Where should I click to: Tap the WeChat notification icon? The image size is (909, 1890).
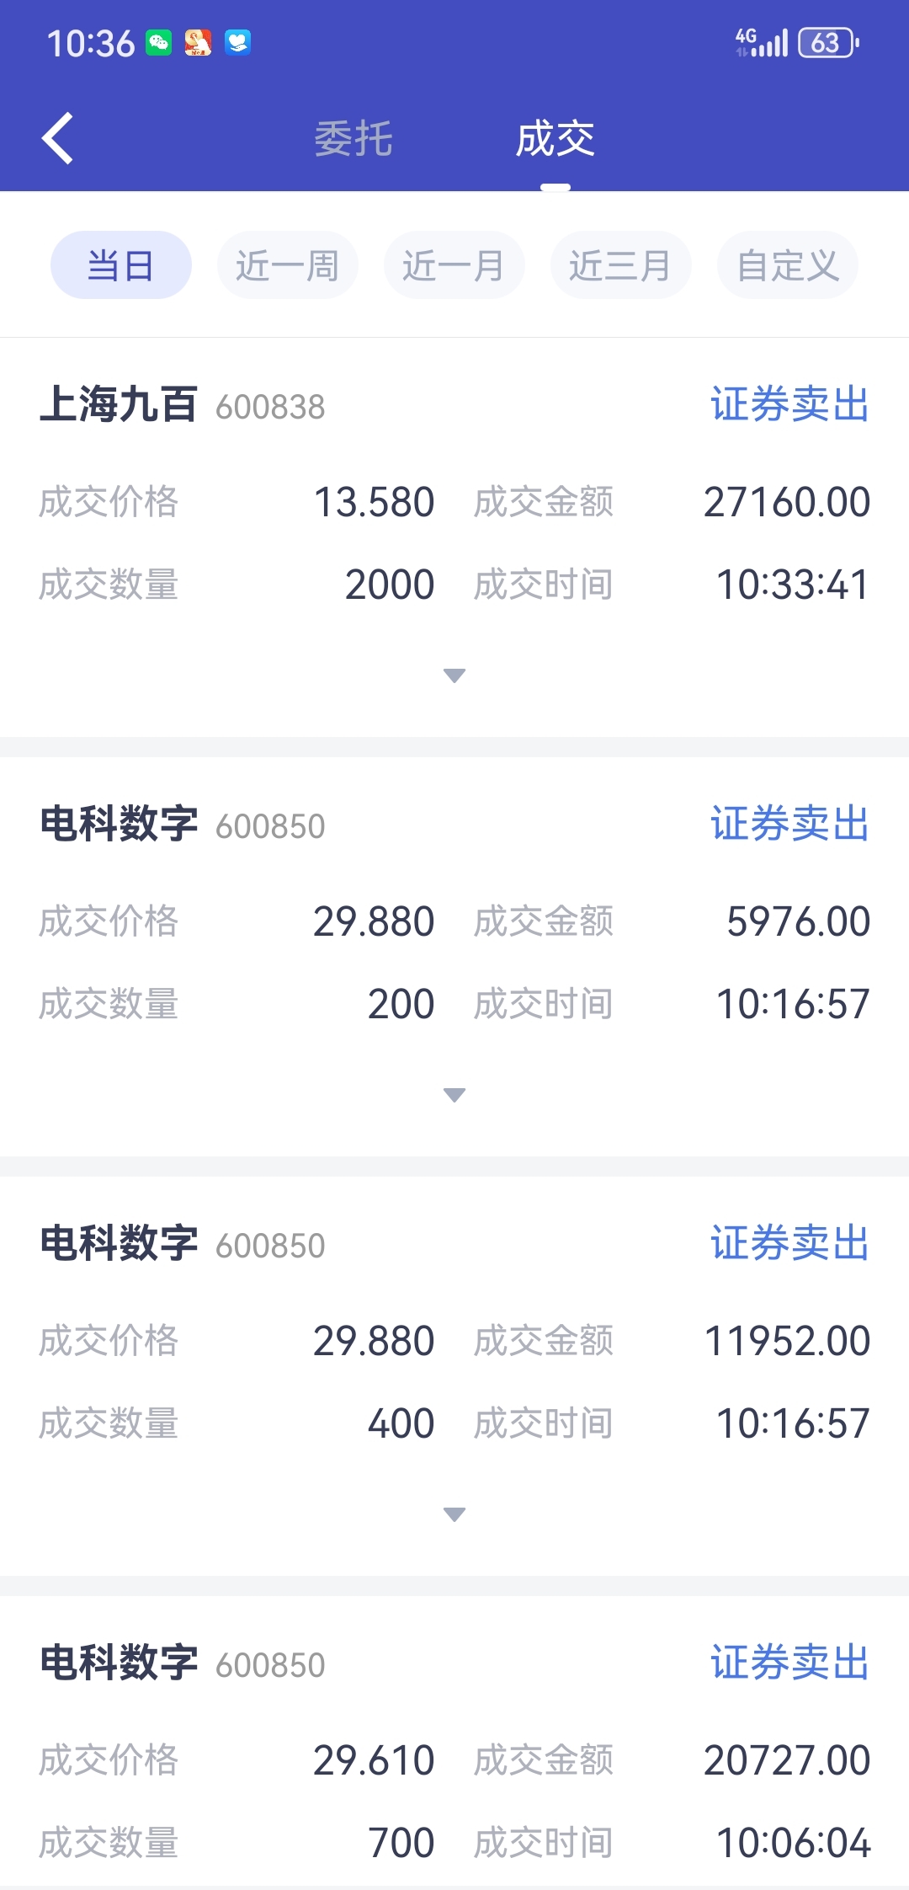(x=159, y=42)
